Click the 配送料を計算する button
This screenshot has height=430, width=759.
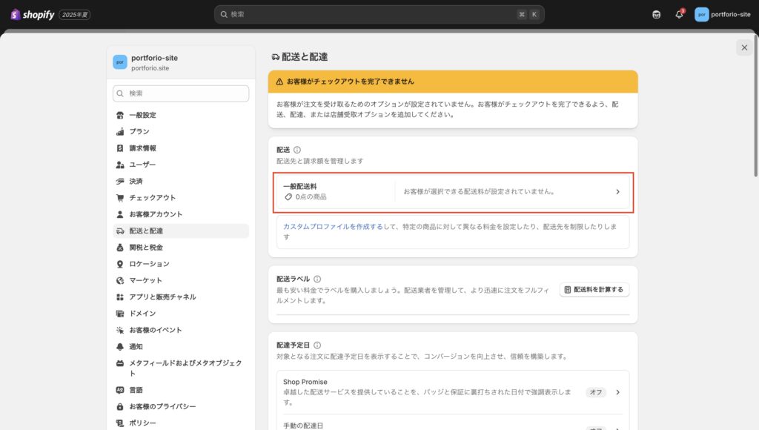pos(594,289)
